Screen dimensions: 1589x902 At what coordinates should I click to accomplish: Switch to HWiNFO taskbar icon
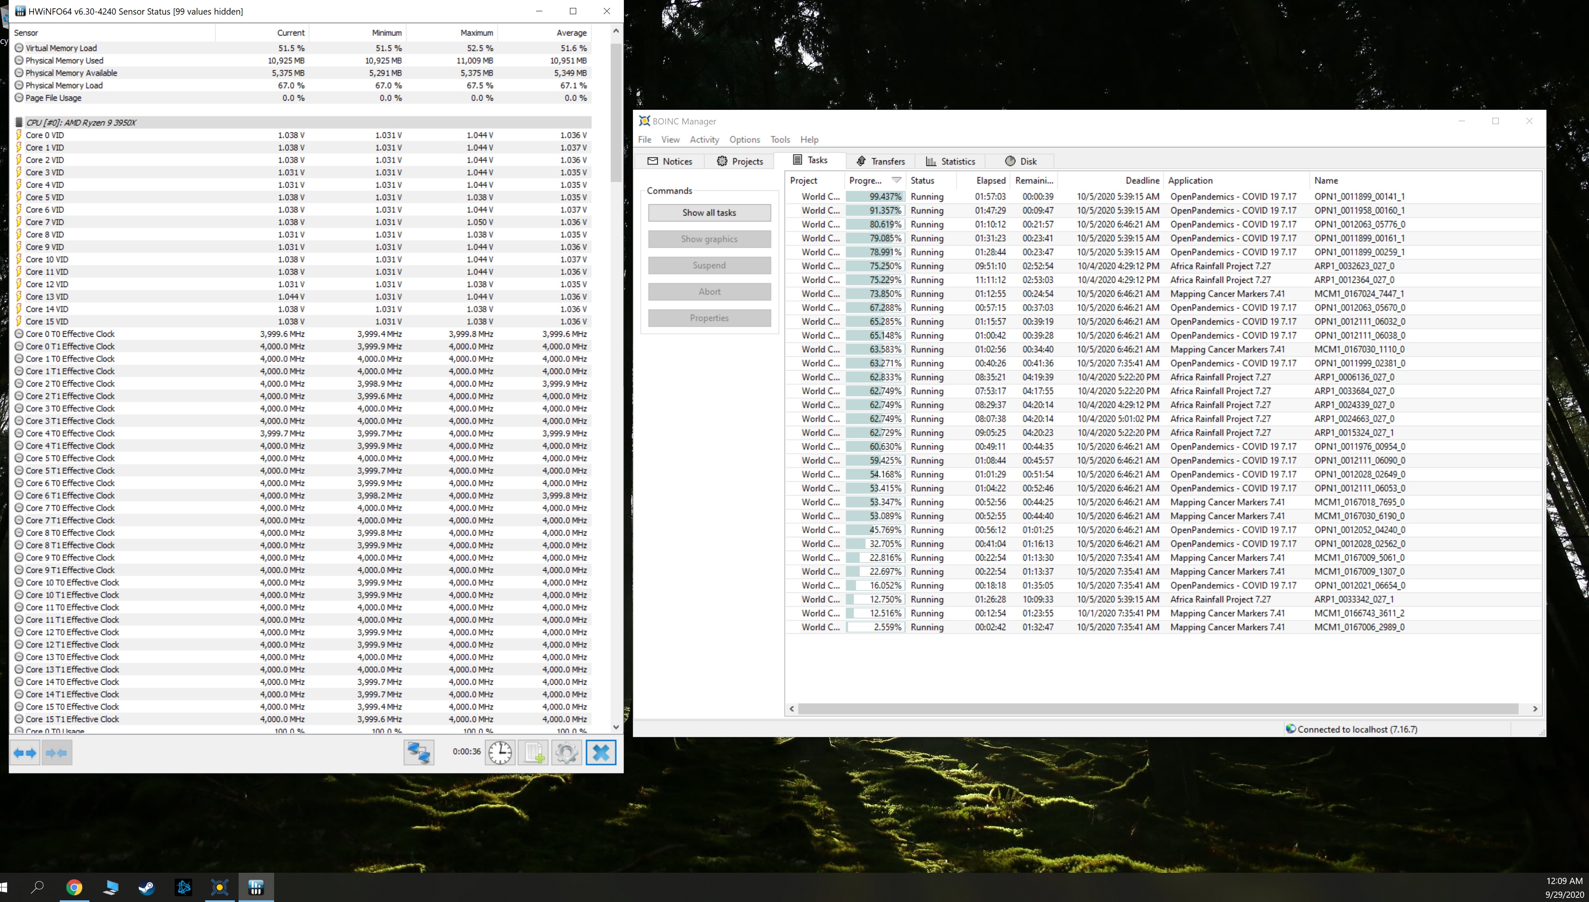point(256,887)
